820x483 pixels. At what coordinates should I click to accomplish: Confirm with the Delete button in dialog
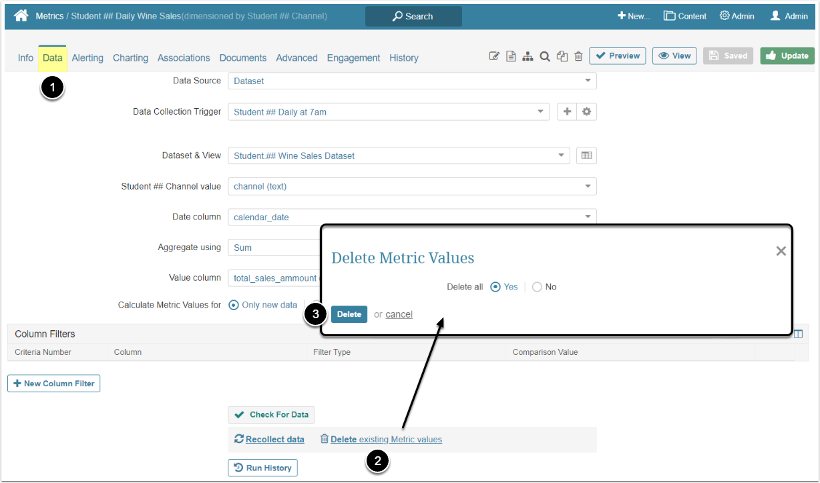[349, 314]
